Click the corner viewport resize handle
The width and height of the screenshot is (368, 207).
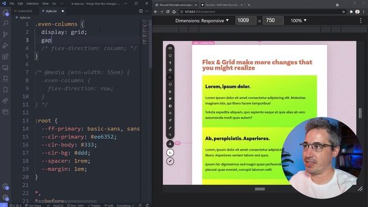(x=361, y=189)
